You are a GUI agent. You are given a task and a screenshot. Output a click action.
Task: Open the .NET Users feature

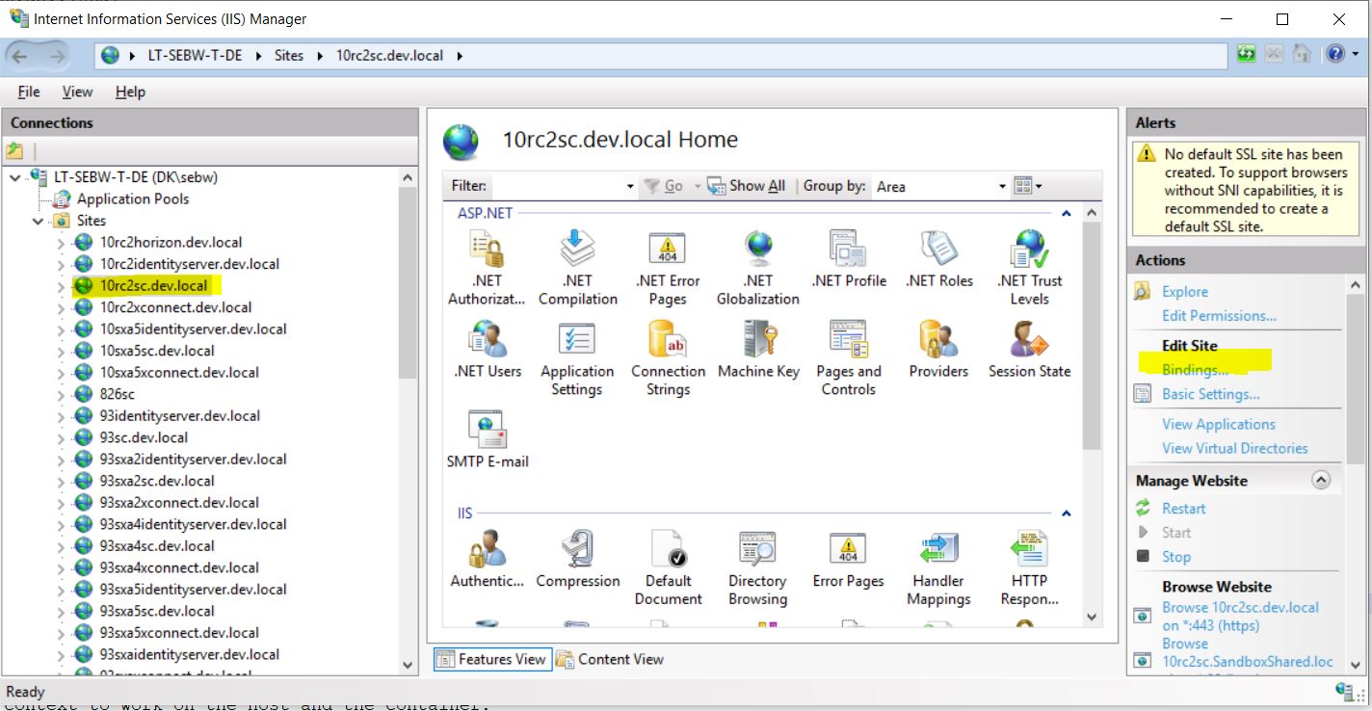pyautogui.click(x=487, y=339)
